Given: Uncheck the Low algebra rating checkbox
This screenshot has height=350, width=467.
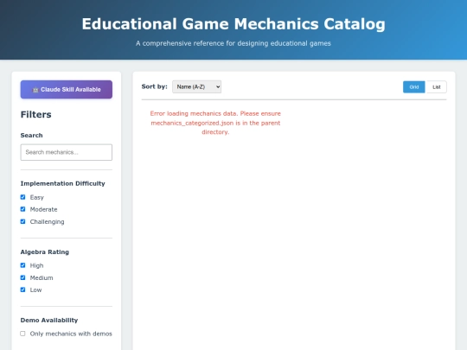Looking at the screenshot, I should 23,290.
